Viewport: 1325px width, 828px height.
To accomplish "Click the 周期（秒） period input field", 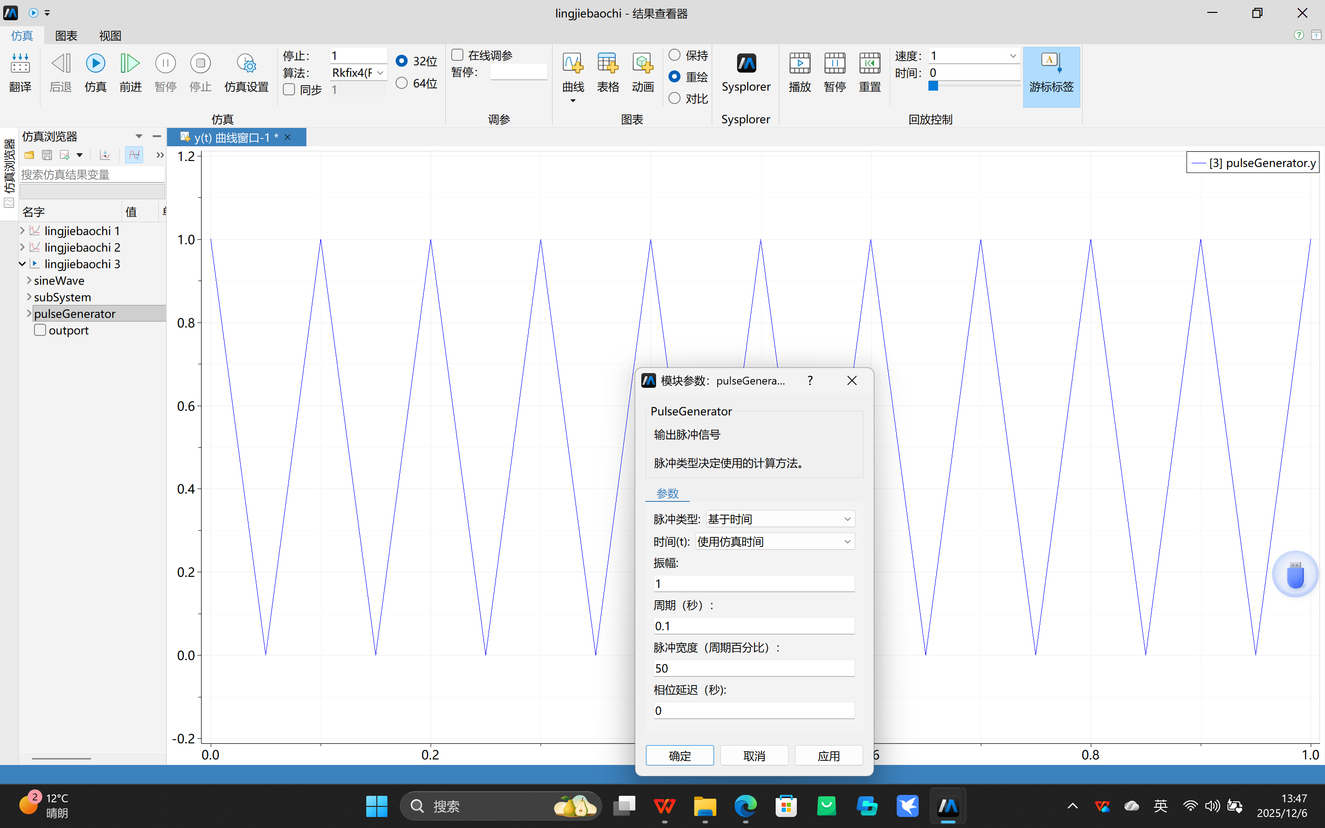I will (x=754, y=626).
